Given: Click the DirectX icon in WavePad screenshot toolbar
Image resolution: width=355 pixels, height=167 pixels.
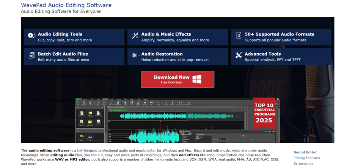Looking at the screenshot, I should 145,103.
